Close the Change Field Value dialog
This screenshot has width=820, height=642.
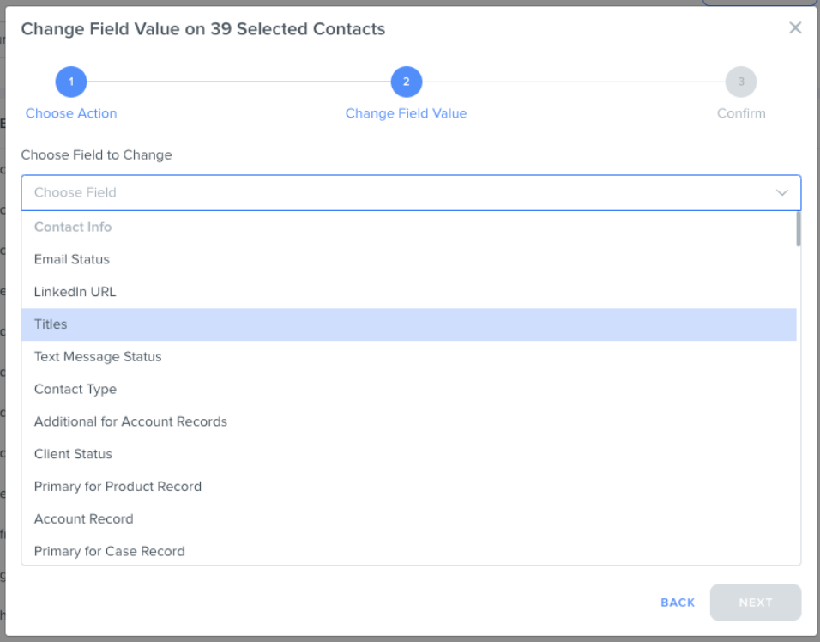795,27
